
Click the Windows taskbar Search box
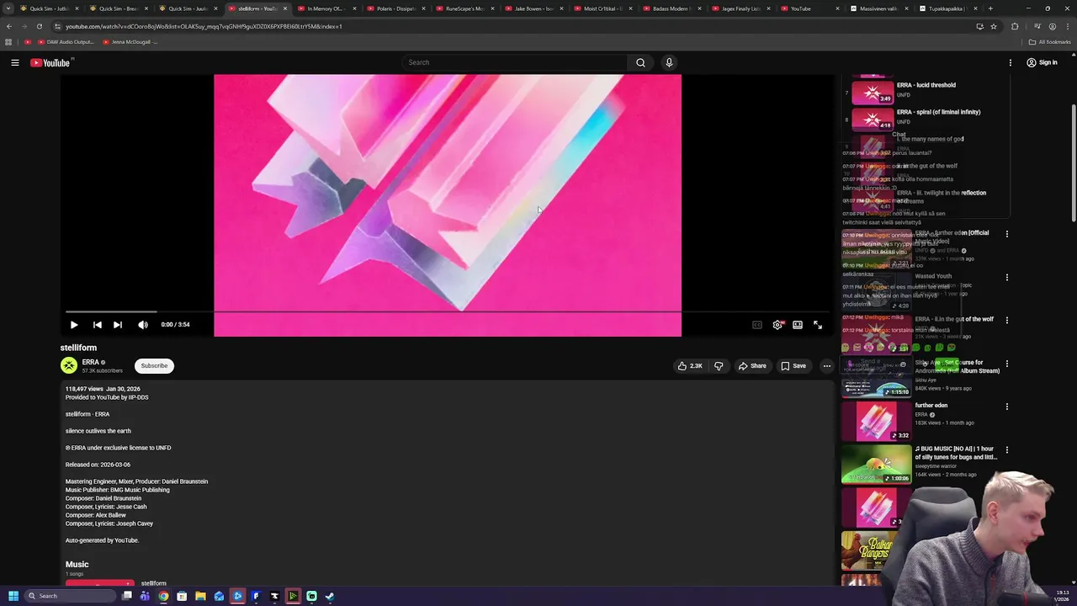pos(71,596)
